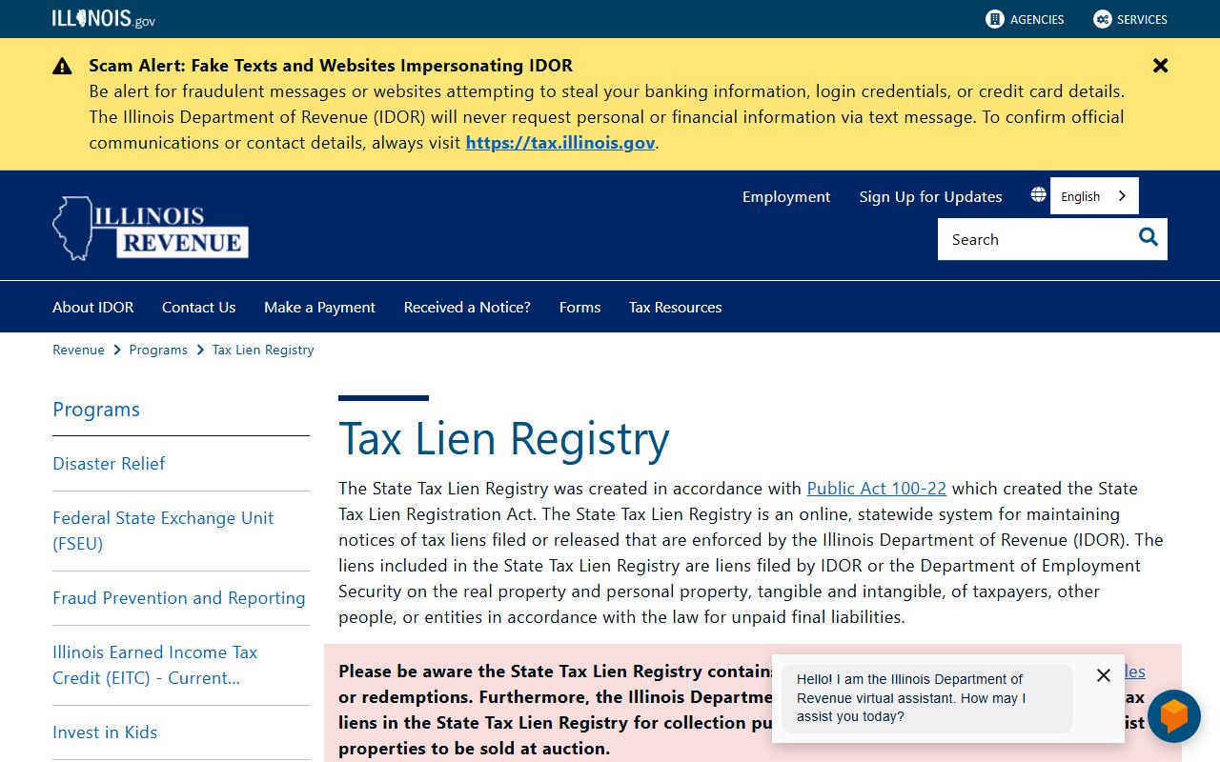Open the Employment link
This screenshot has width=1220, height=762.
(x=786, y=196)
